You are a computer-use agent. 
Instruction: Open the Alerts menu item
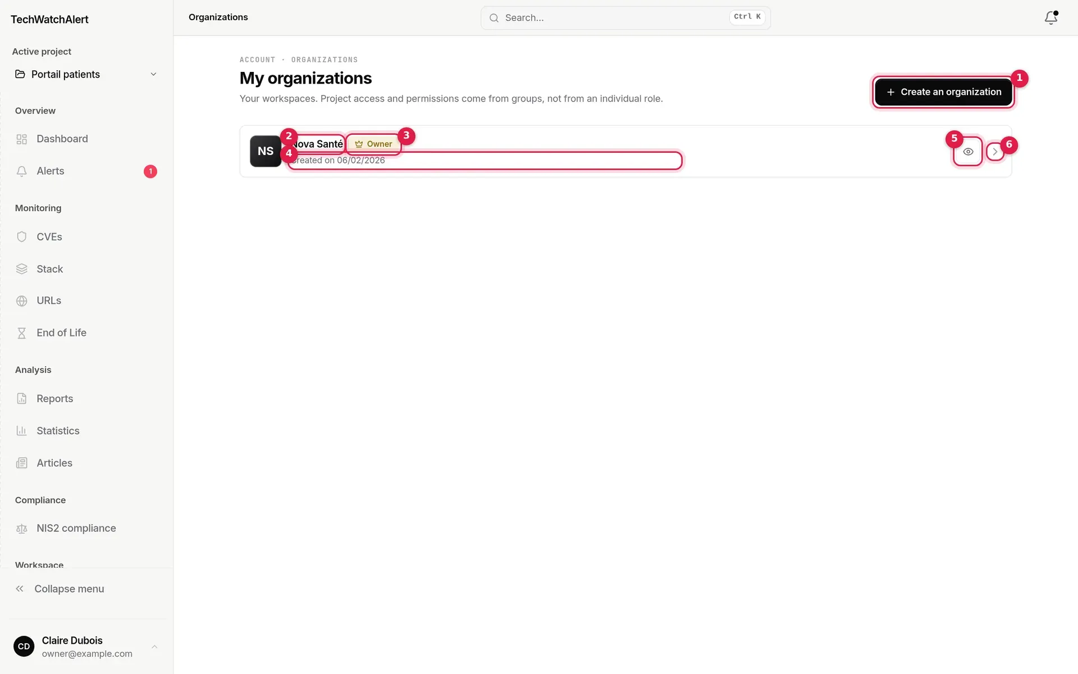pos(86,171)
